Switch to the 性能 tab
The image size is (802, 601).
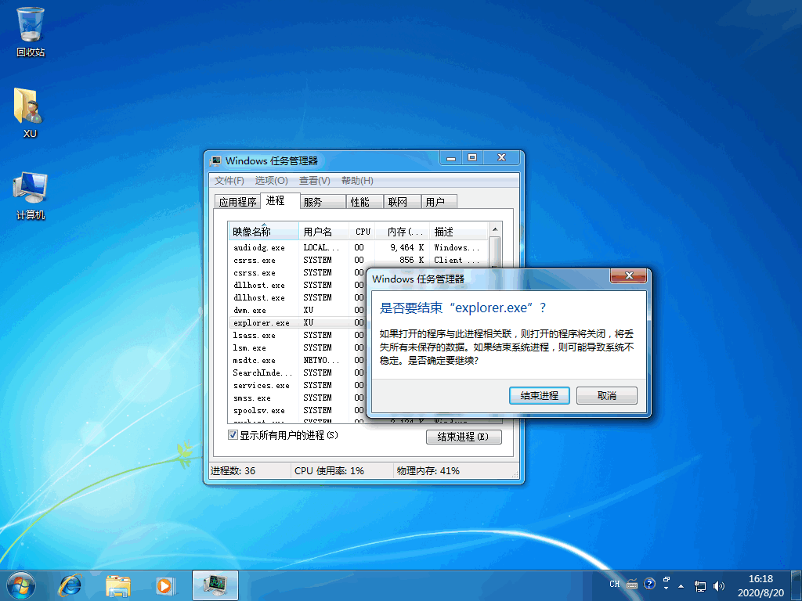coord(363,201)
